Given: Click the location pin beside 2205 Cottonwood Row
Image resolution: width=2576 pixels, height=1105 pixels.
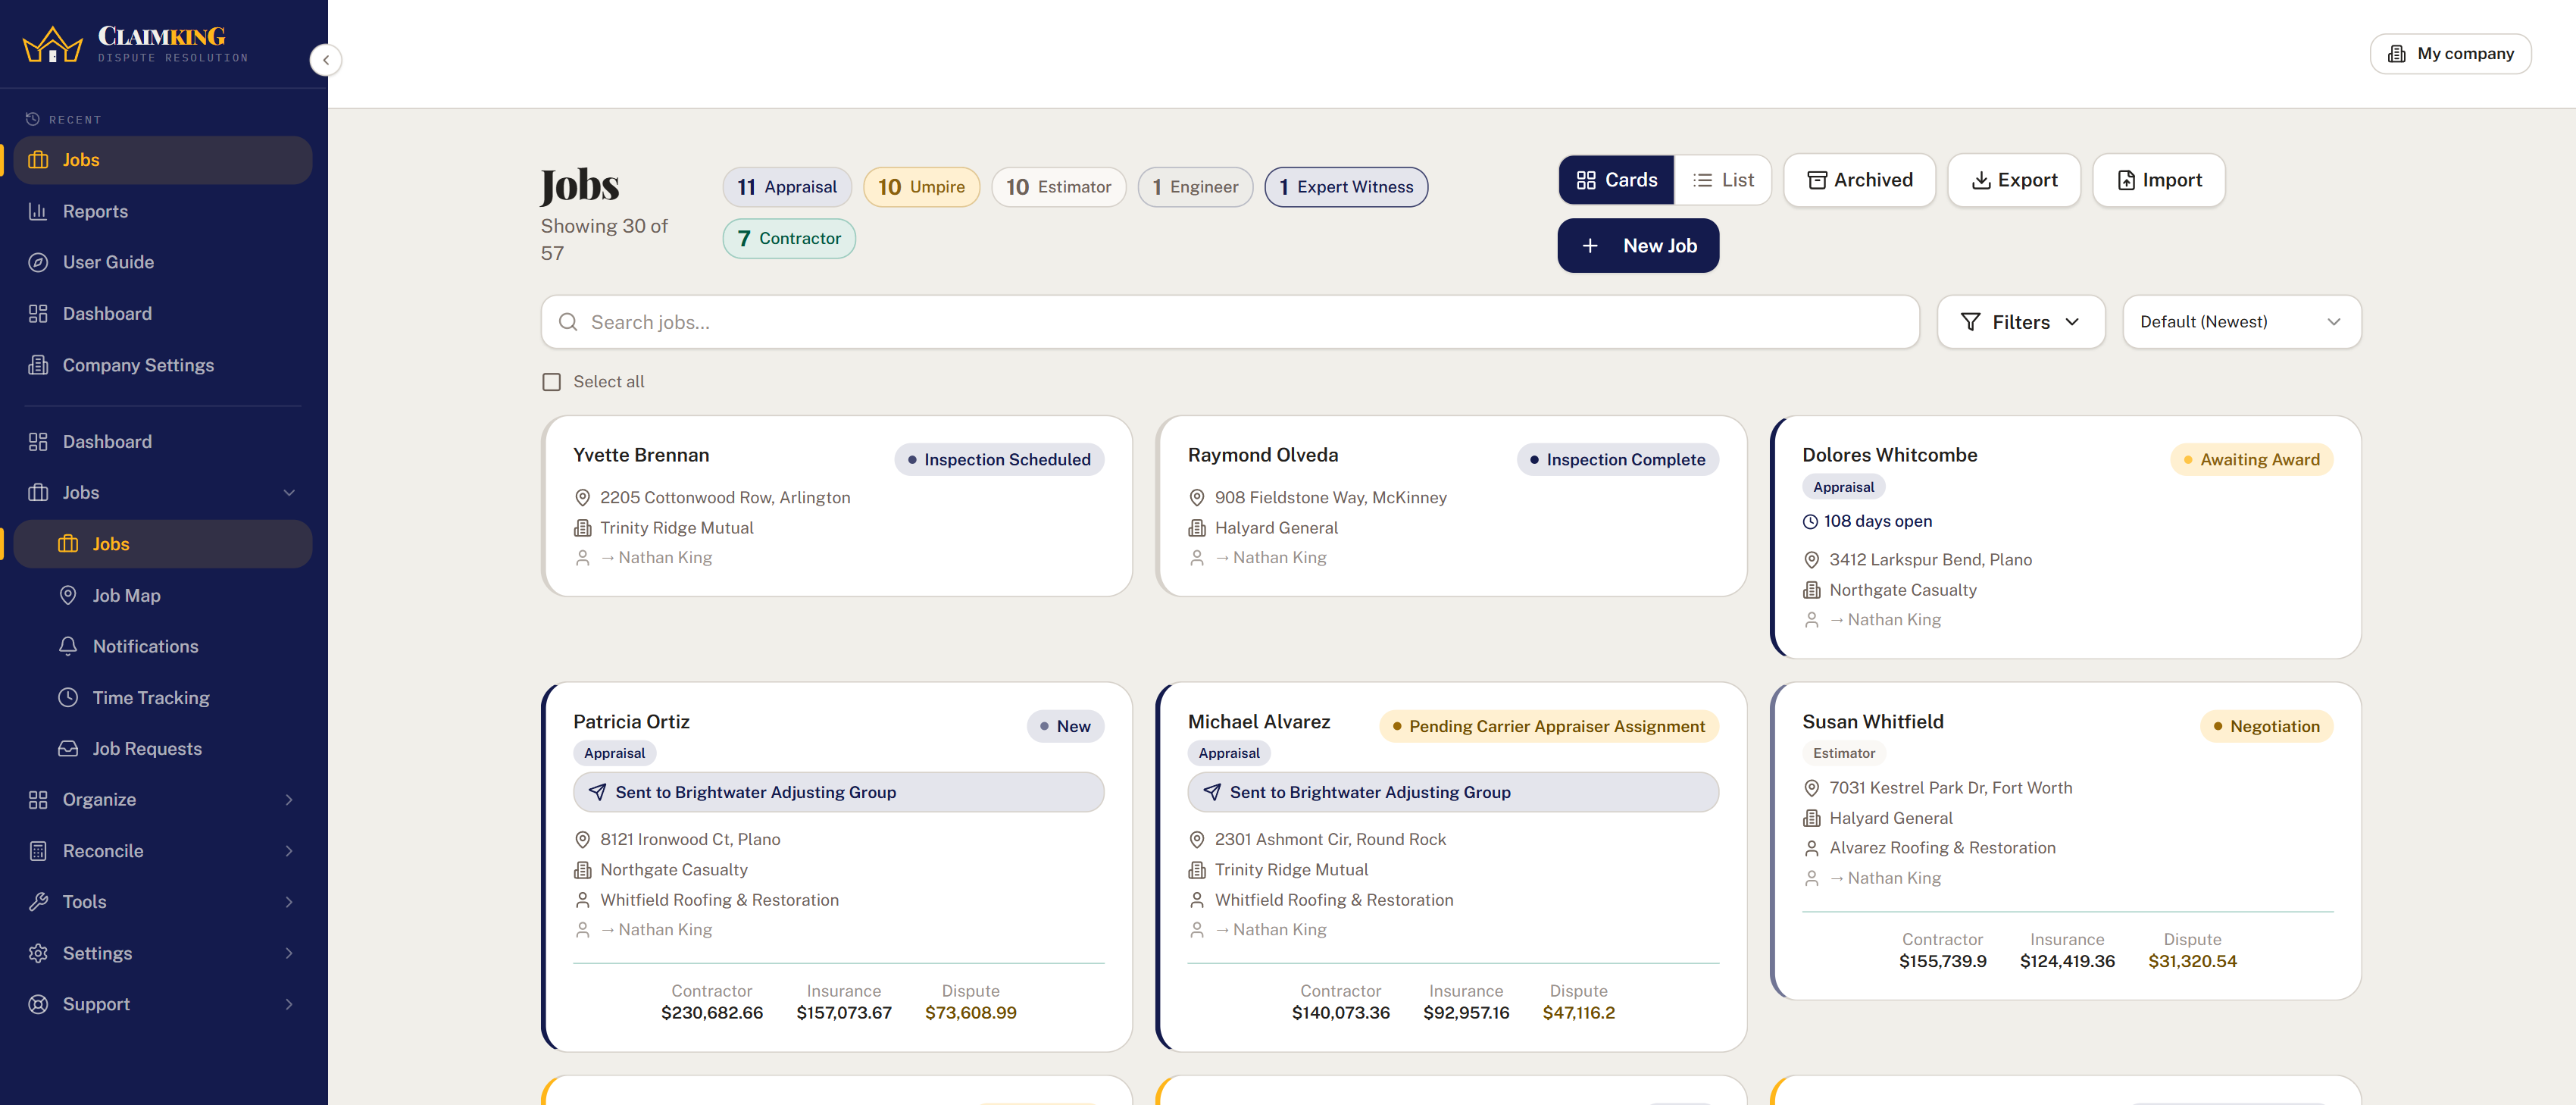Looking at the screenshot, I should pyautogui.click(x=582, y=498).
